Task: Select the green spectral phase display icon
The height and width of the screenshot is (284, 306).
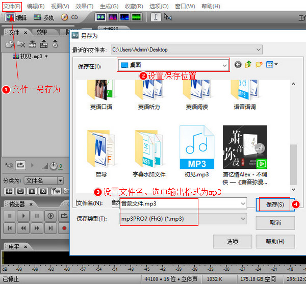Action: tap(136, 17)
